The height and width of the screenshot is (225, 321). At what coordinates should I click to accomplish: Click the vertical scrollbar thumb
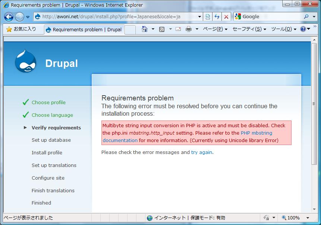coord(314,103)
